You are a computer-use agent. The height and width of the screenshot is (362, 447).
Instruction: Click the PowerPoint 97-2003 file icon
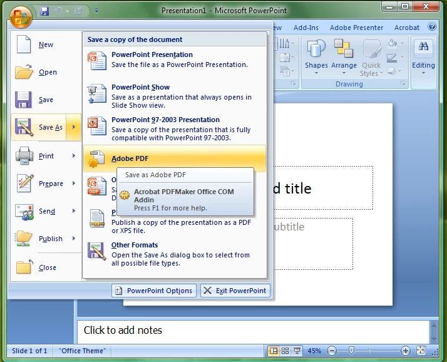96,126
